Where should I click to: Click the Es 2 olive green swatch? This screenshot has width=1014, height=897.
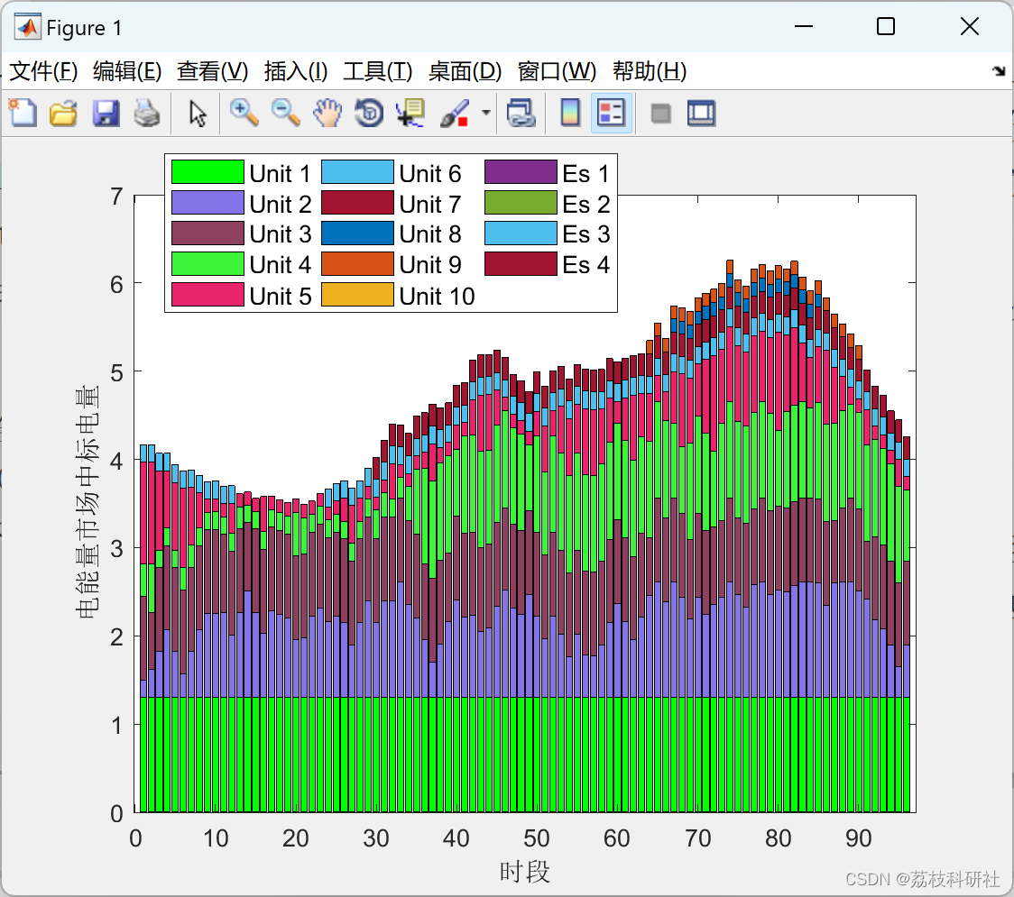[x=521, y=203]
